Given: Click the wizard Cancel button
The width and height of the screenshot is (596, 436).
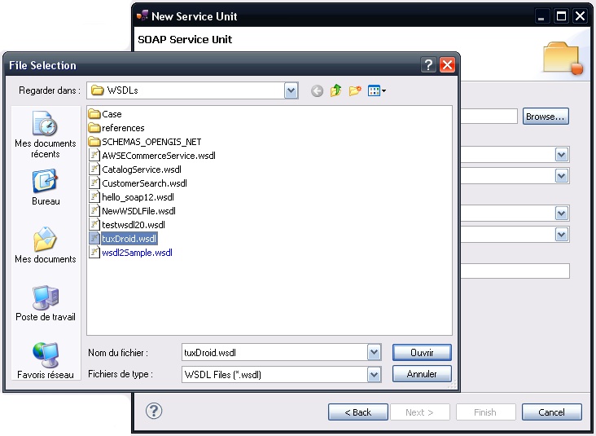Looking at the screenshot, I should (x=551, y=412).
